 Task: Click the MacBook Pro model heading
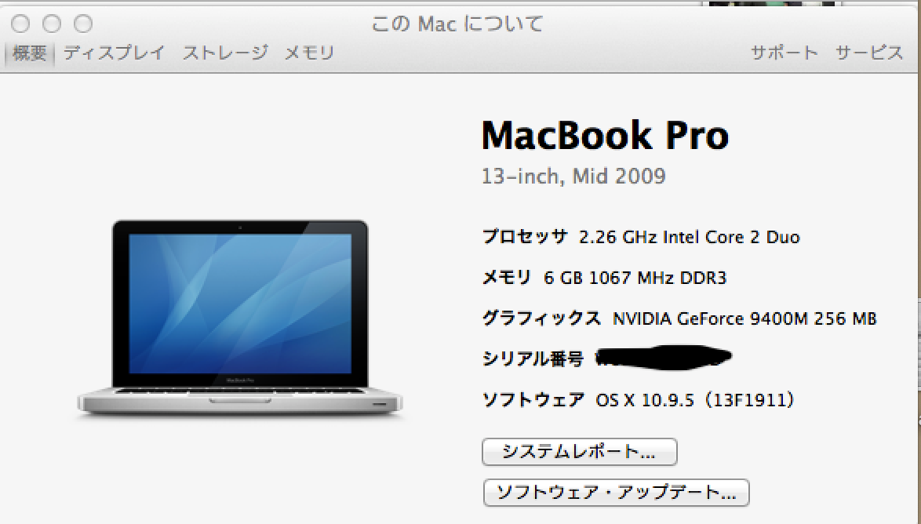point(605,135)
